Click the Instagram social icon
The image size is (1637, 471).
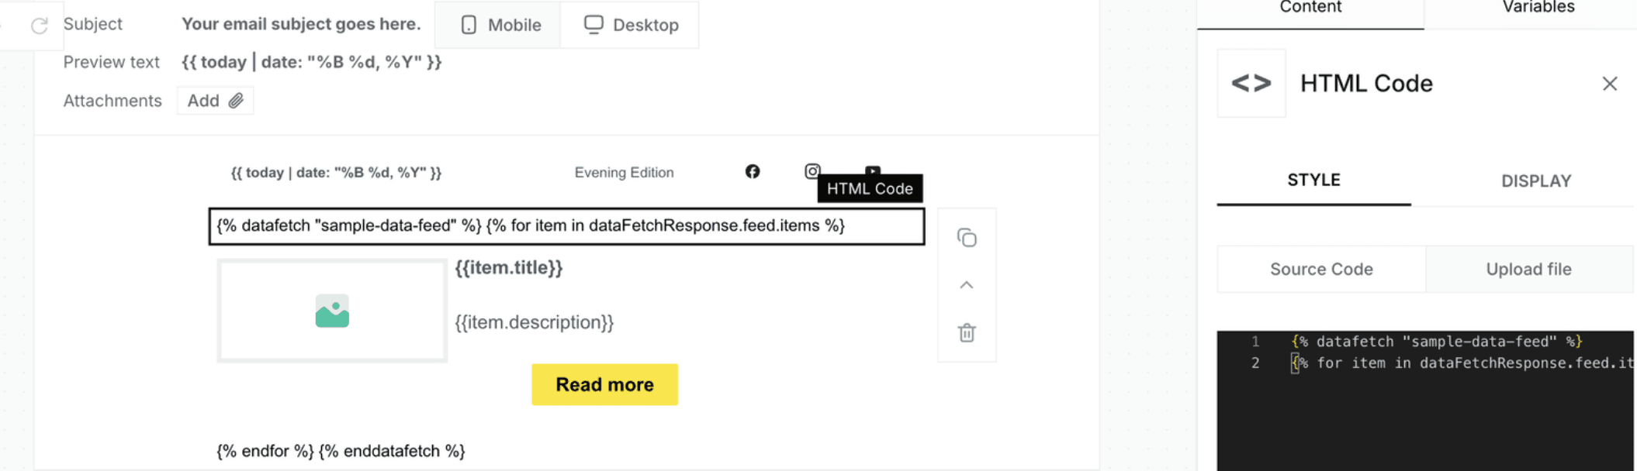pyautogui.click(x=812, y=171)
